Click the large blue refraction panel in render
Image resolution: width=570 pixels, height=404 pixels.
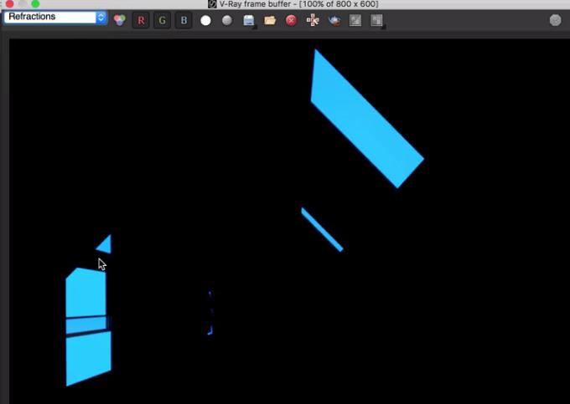coord(367,119)
